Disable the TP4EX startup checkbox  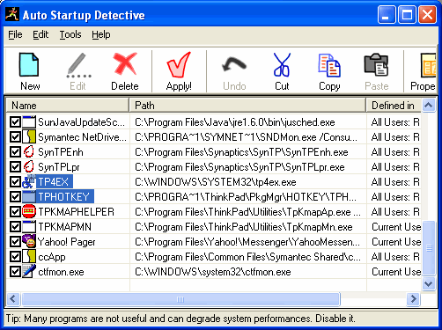click(15, 181)
